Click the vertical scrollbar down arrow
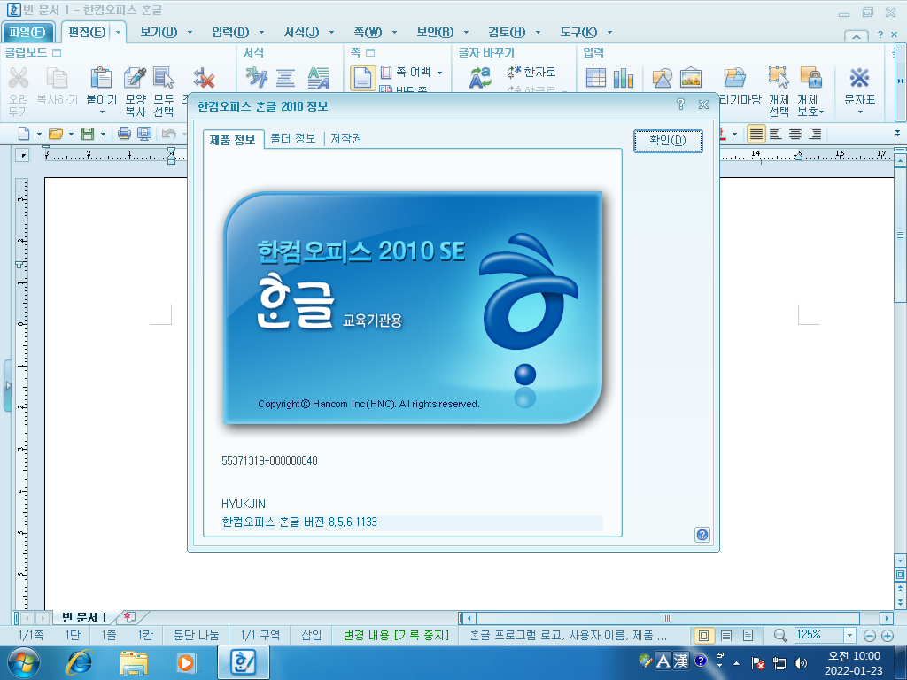Image resolution: width=907 pixels, height=680 pixels. point(900,560)
